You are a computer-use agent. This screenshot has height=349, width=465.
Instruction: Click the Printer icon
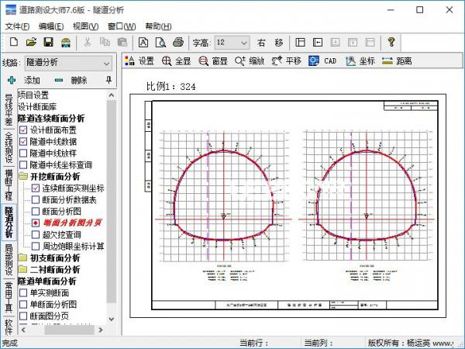tap(178, 42)
